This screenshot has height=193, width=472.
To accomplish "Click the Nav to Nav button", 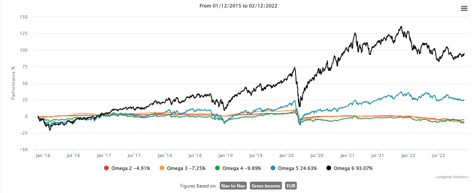I will coord(233,186).
